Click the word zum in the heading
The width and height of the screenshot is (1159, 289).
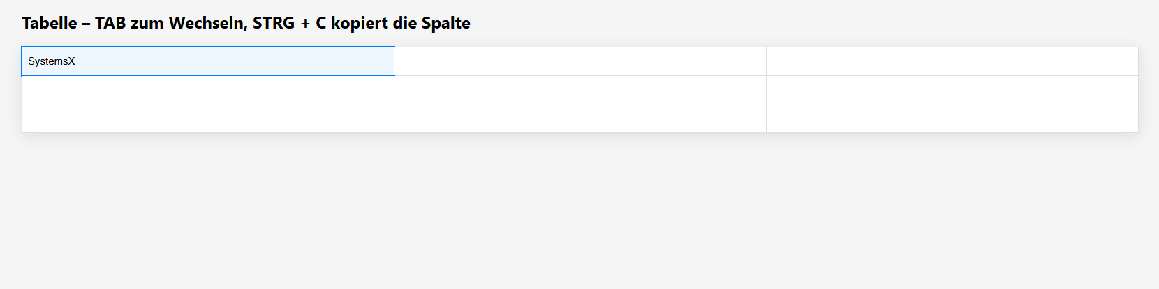(147, 23)
